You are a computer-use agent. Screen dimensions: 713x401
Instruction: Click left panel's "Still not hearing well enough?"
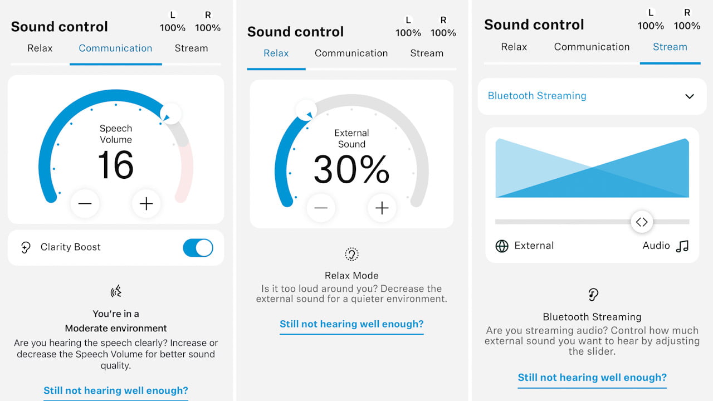pyautogui.click(x=116, y=390)
